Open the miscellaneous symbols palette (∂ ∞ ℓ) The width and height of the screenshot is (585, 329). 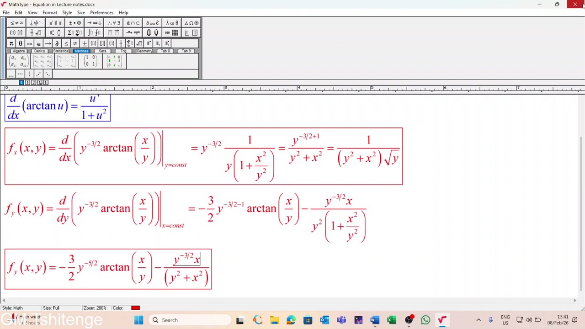tap(153, 23)
